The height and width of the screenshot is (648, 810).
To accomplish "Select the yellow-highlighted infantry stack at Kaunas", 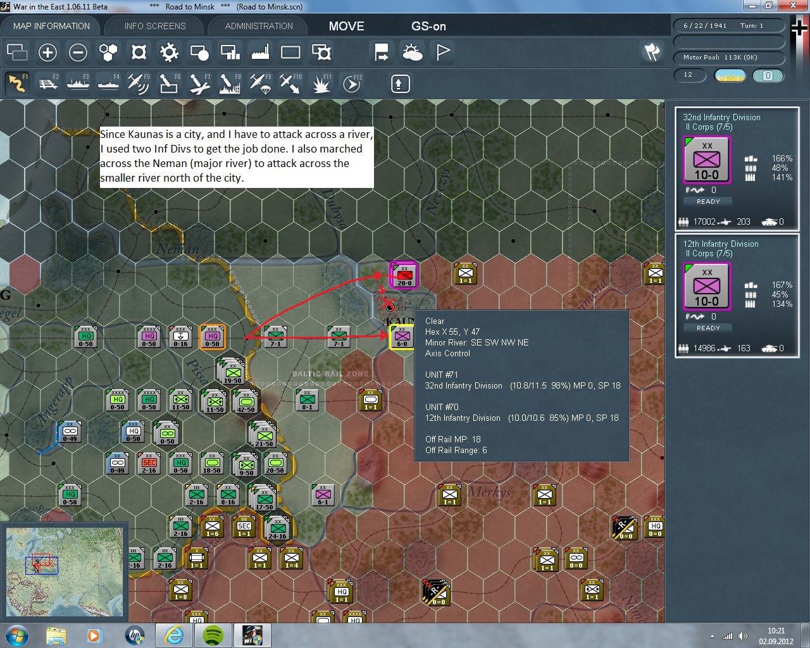I will [402, 337].
